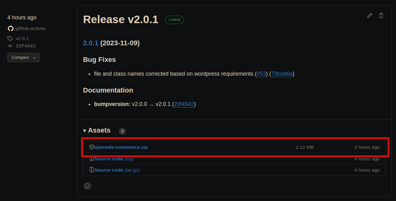This screenshot has height=201, width=396.
Task: Open the Compare dropdown
Action: click(x=23, y=58)
